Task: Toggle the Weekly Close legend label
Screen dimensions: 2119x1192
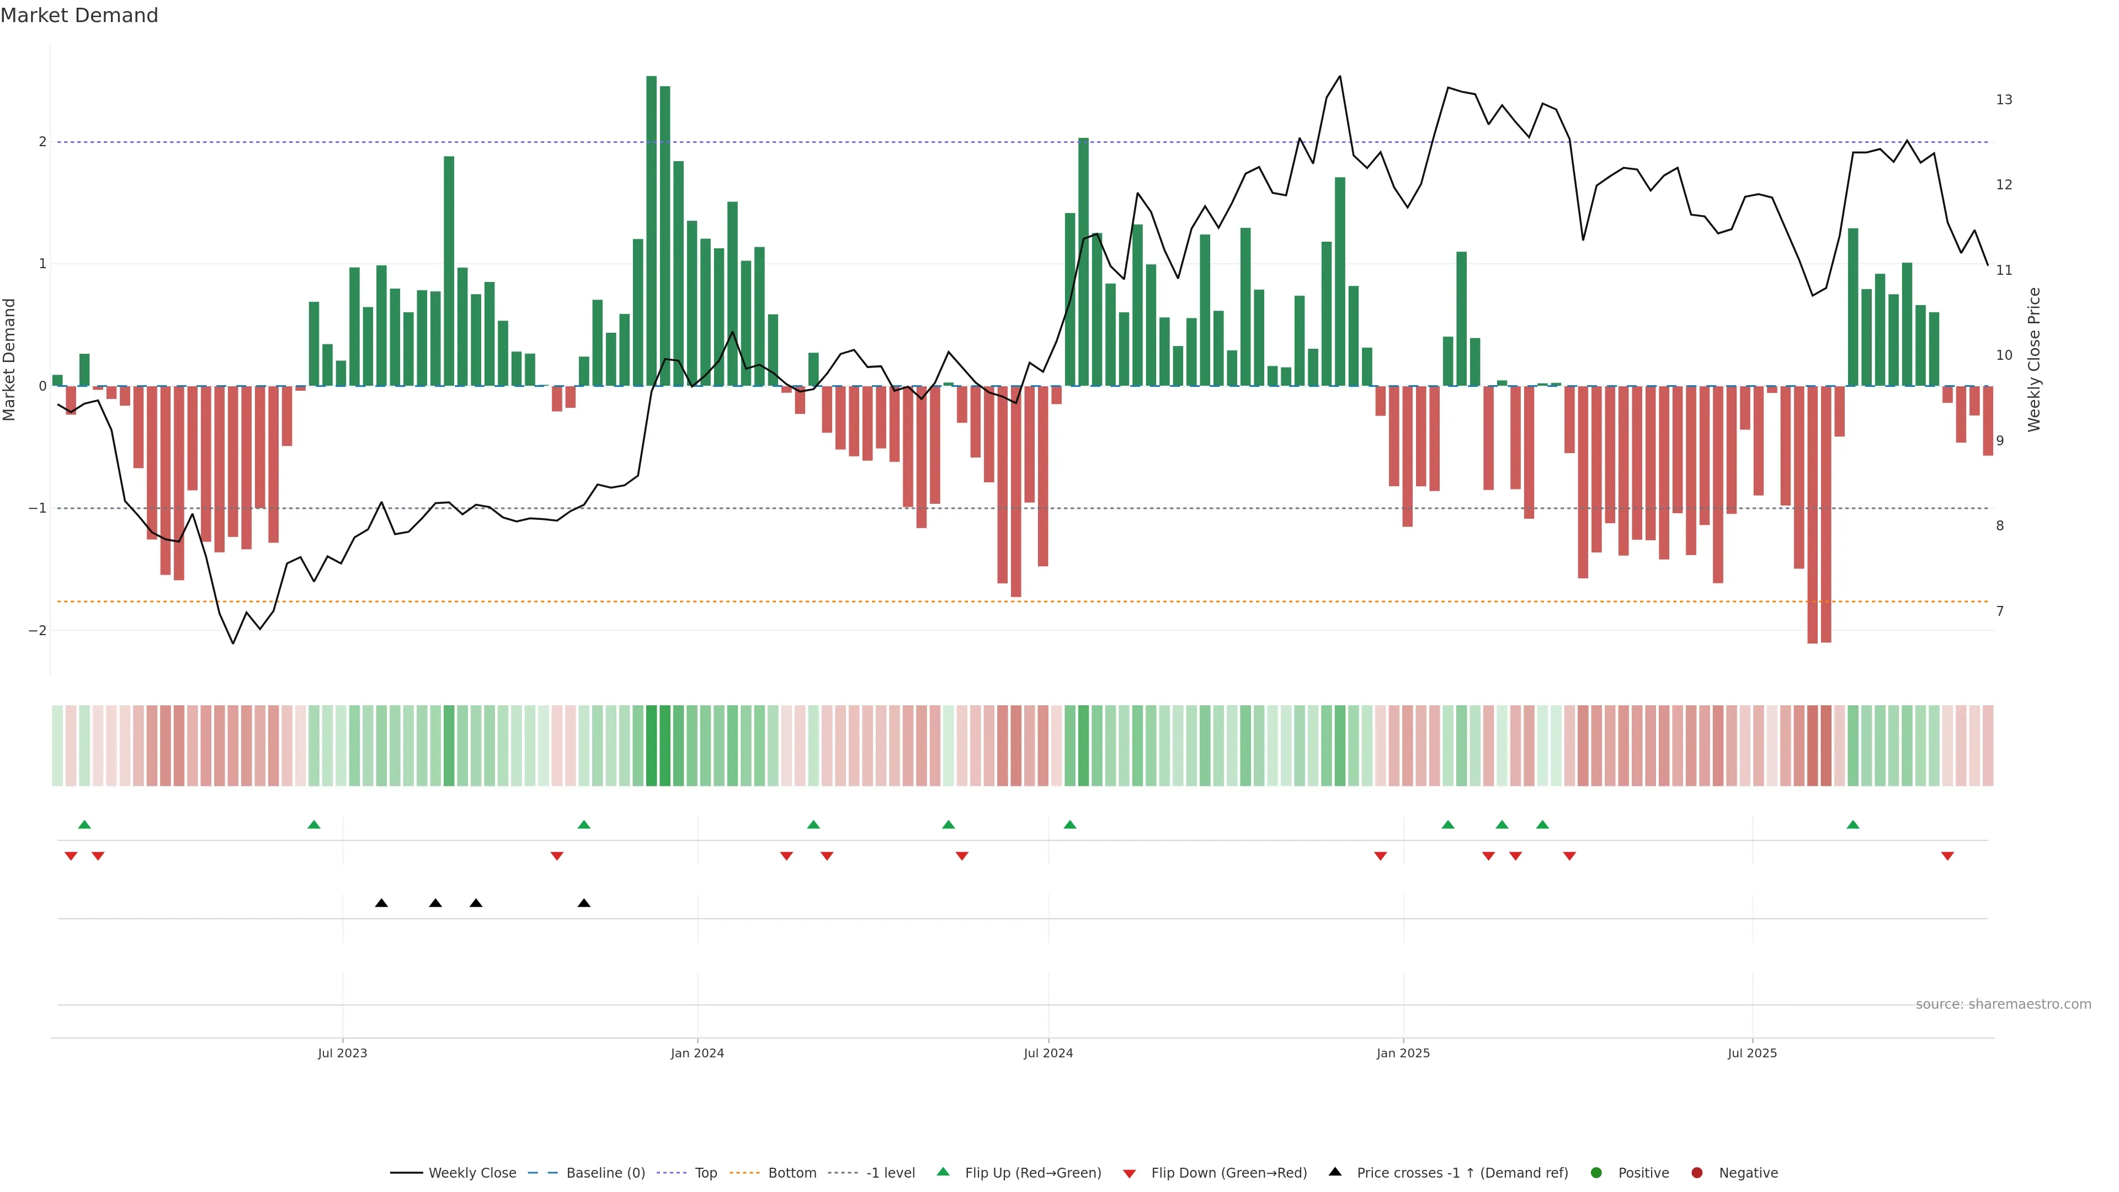Action: pos(472,1172)
